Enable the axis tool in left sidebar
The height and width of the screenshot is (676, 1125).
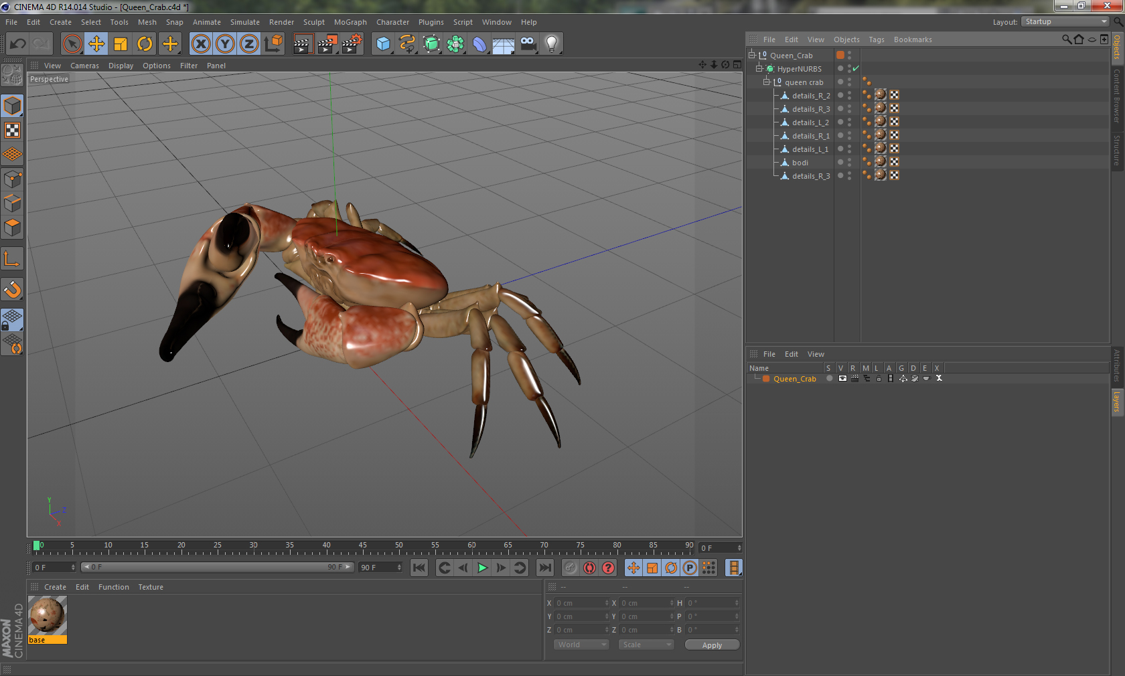(12, 259)
